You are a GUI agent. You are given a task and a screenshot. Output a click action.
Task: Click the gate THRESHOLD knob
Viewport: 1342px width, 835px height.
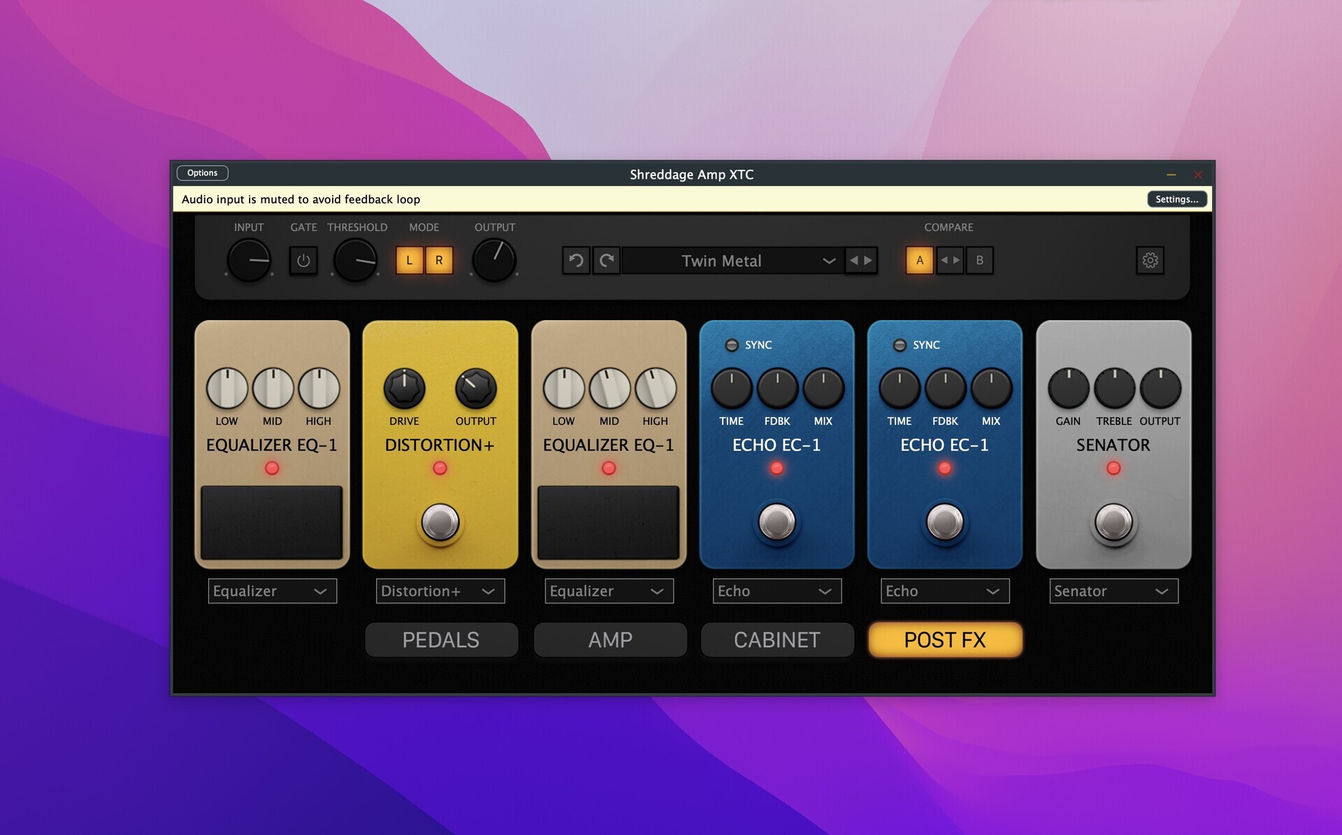[356, 261]
